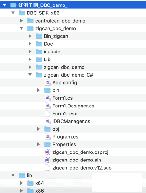Collapse the 好例子网_DBC_demo_ root folder
The width and height of the screenshot is (146, 193).
(4, 5)
